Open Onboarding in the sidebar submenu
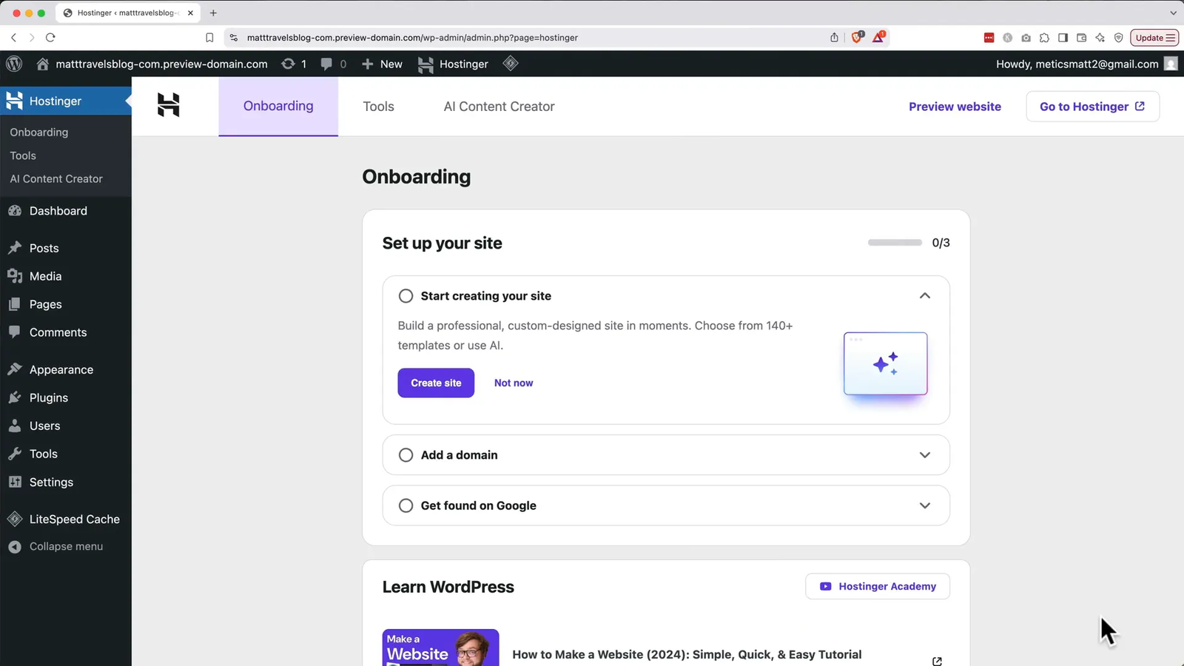Image resolution: width=1184 pixels, height=666 pixels. [x=39, y=132]
